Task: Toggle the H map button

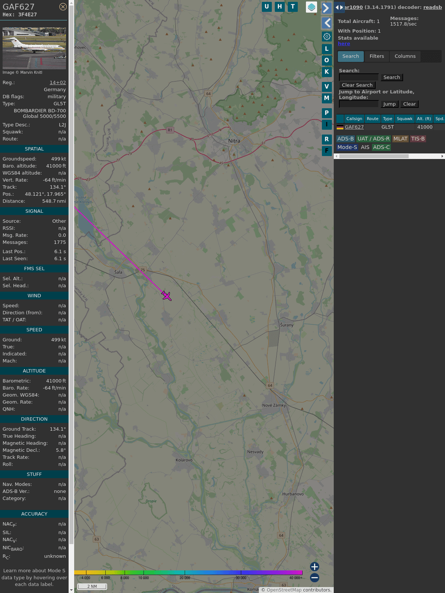Action: click(x=280, y=7)
